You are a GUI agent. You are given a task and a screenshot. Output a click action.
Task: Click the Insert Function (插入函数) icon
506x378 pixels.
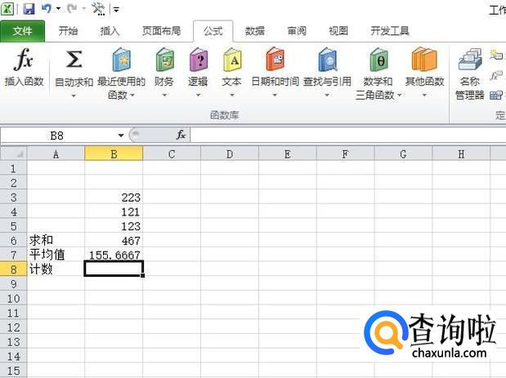tap(24, 63)
